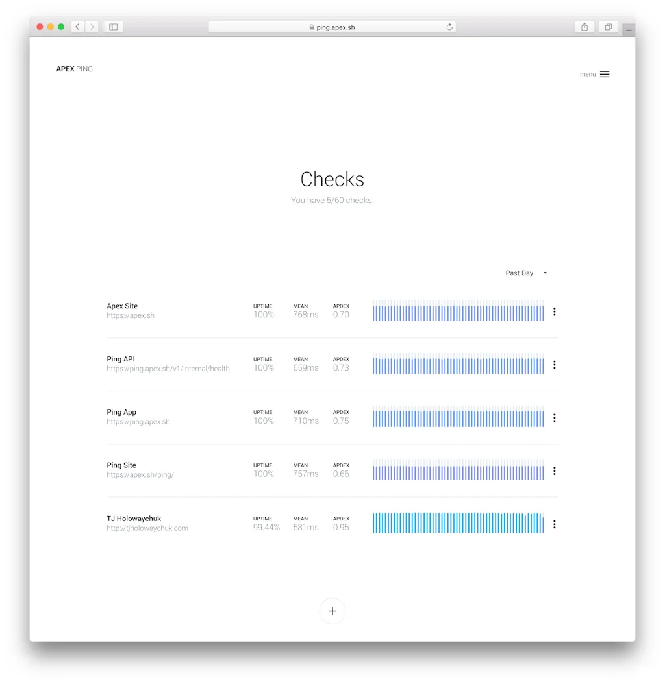This screenshot has height=684, width=665.
Task: Open options for TJ Holowaychuk check
Action: (554, 524)
